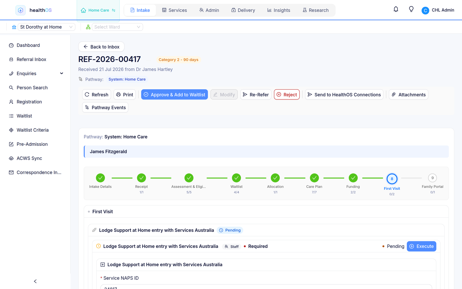The width and height of the screenshot is (462, 289).
Task: Click the REF-2026-00417 heading
Action: (109, 59)
